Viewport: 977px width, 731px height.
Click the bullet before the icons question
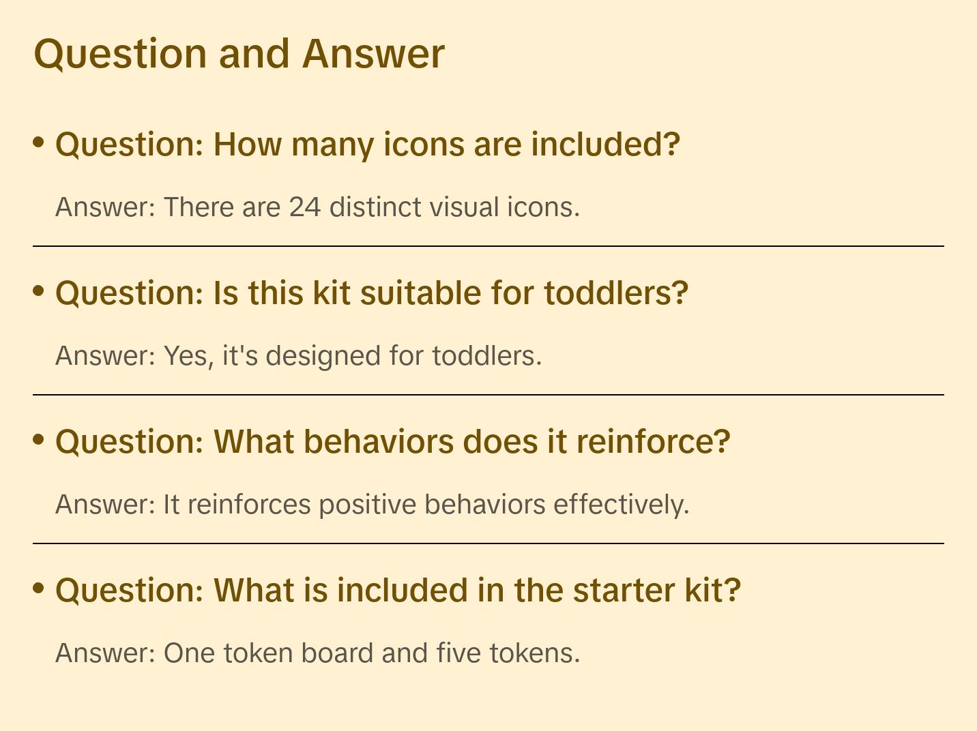coord(39,143)
